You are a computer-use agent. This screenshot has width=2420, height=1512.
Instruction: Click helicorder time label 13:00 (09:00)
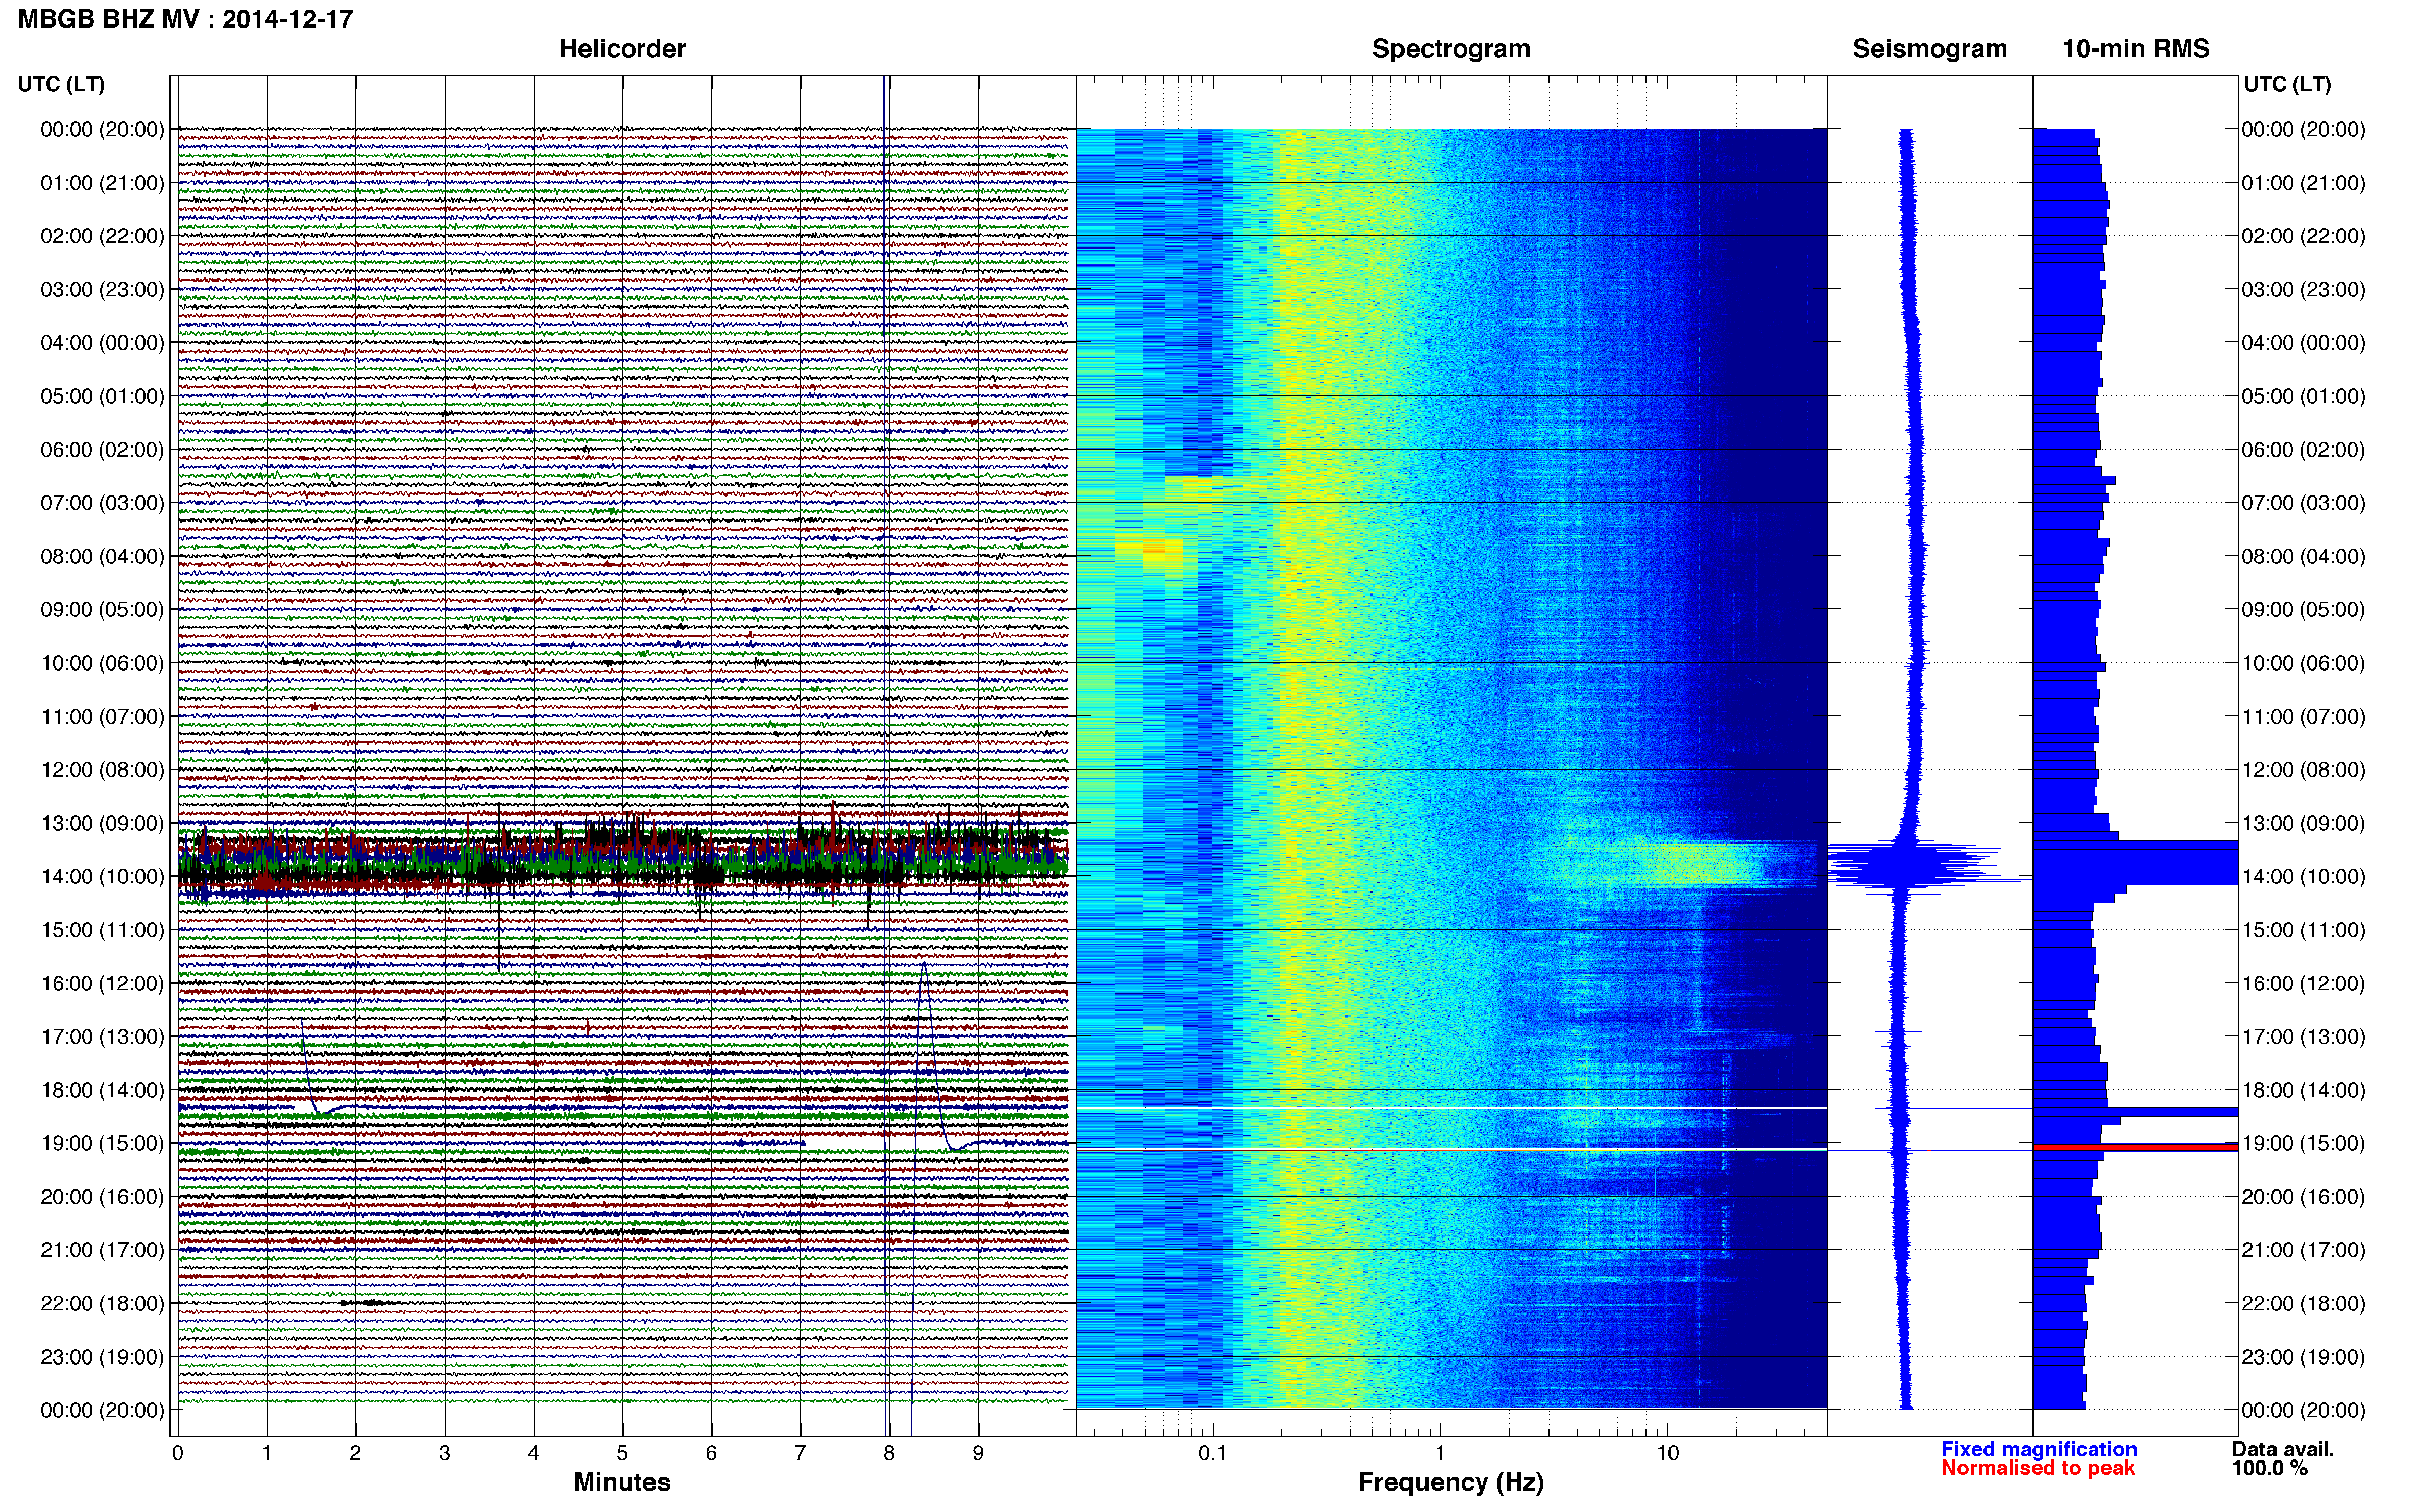(x=102, y=823)
